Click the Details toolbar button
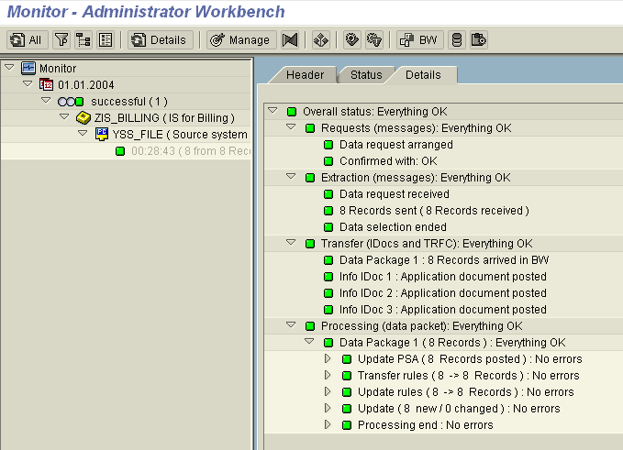The image size is (623, 450). click(x=161, y=40)
